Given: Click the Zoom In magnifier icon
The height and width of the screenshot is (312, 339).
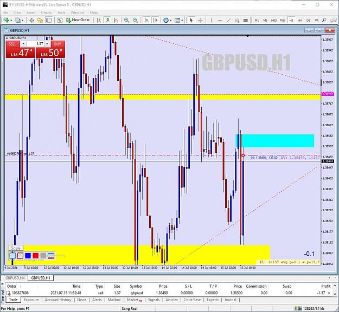Looking at the screenshot, I should (126, 20).
